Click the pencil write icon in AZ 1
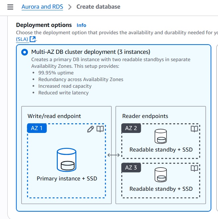Image resolution: width=218 pixels, height=219 pixels. coord(90,129)
